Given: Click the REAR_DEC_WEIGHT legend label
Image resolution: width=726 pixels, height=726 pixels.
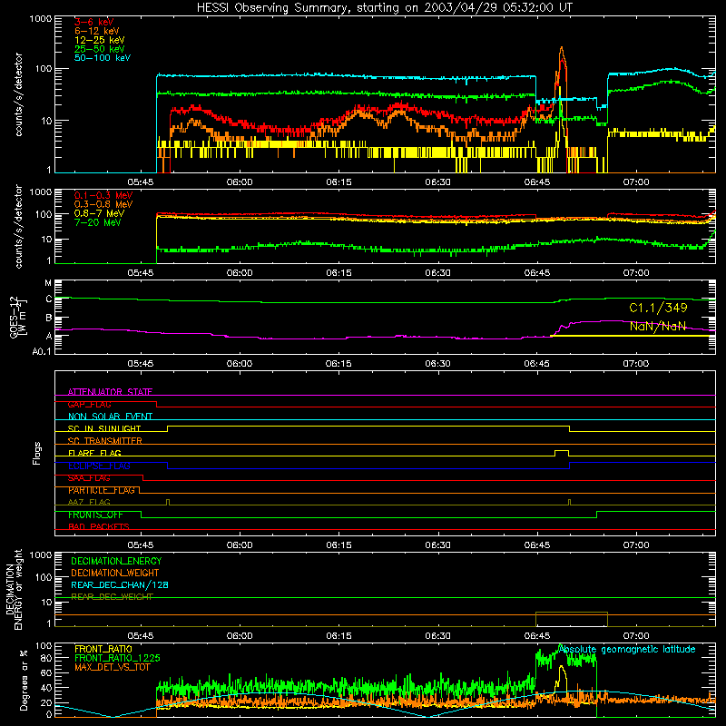Looking at the screenshot, I should pyautogui.click(x=112, y=597).
